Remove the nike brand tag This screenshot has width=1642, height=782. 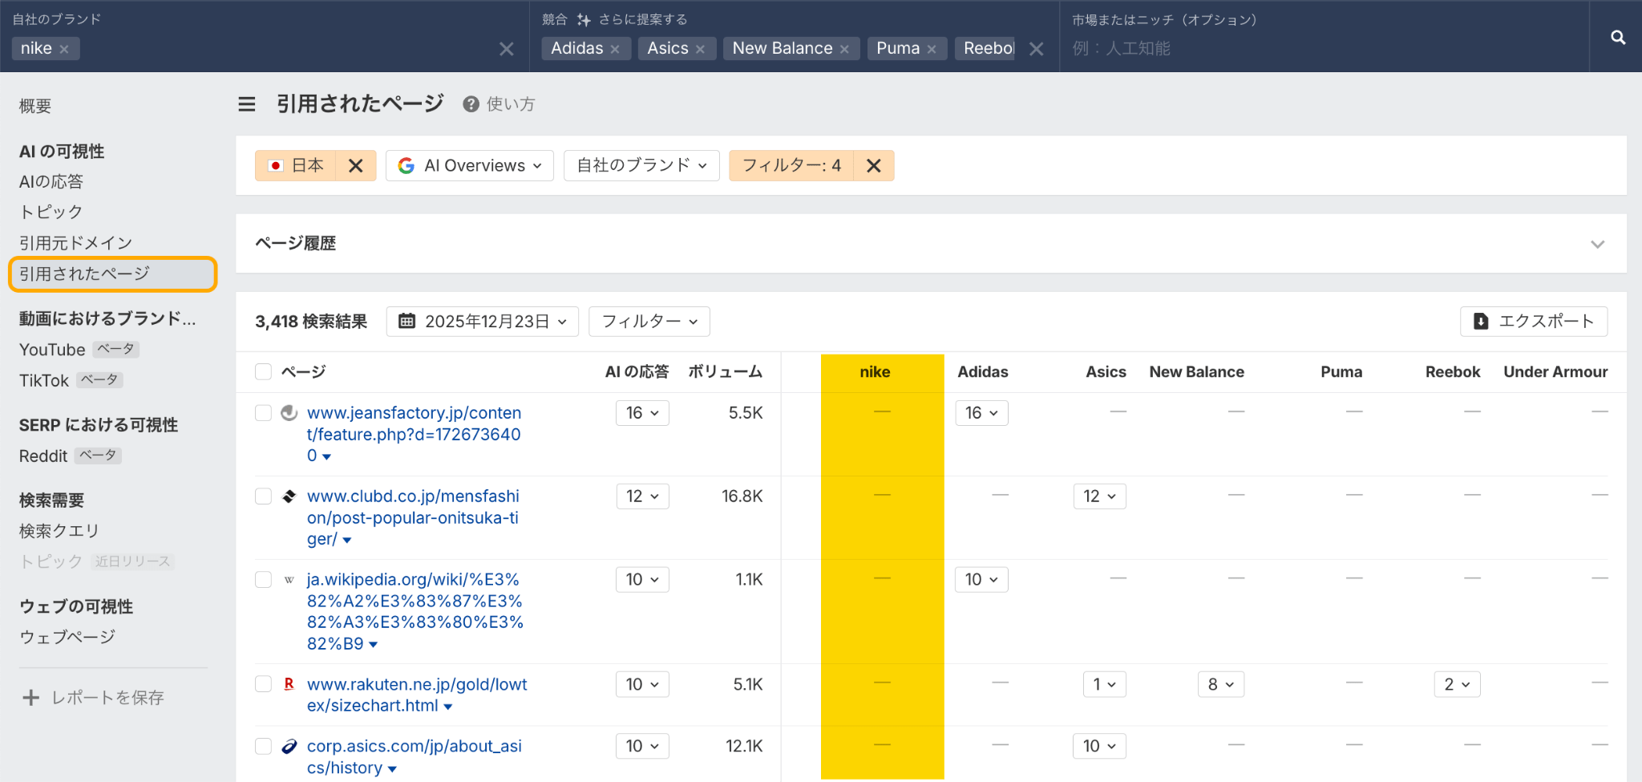[x=64, y=49]
